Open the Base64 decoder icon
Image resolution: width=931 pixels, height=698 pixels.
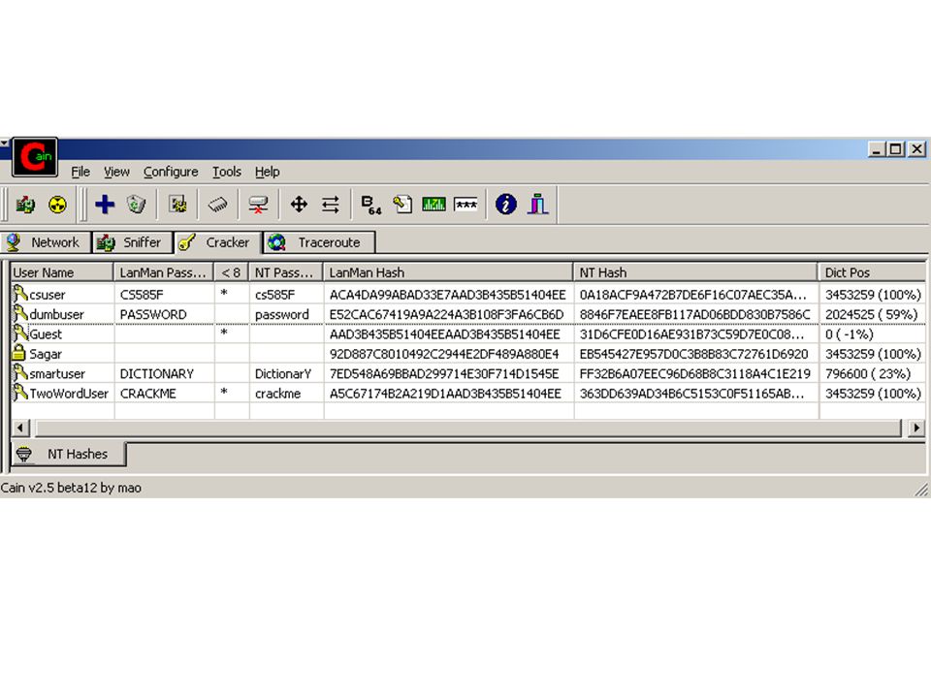pos(371,205)
